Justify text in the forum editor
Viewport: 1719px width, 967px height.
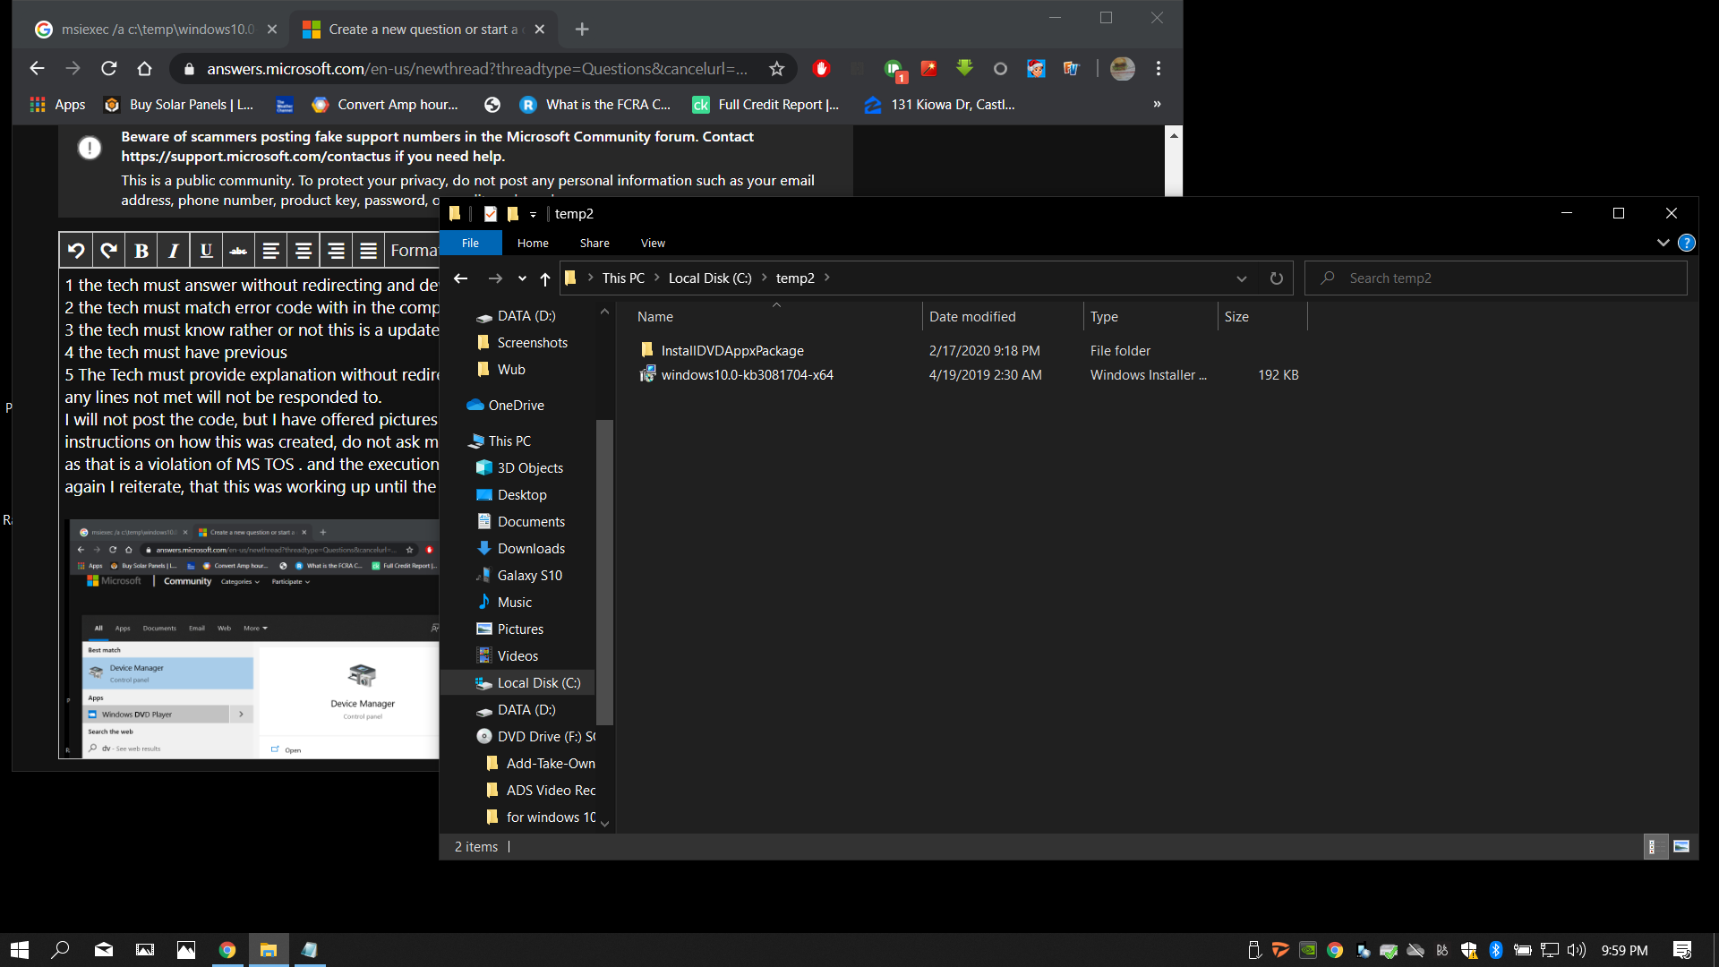tap(368, 251)
